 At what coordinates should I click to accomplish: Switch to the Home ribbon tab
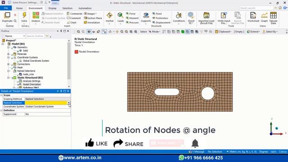pos(19,8)
